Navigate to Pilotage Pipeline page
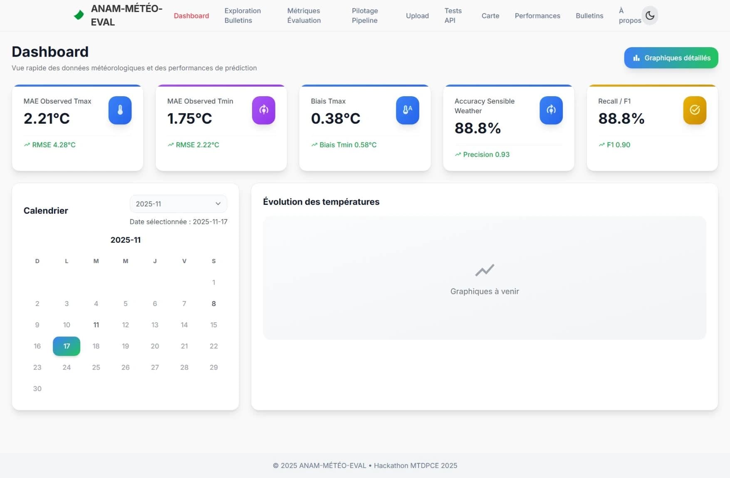 [364, 16]
